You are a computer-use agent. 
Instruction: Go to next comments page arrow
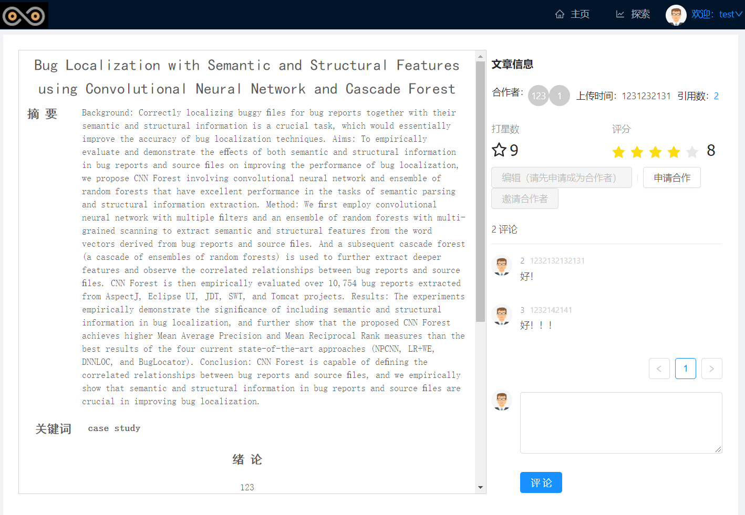[x=712, y=369]
